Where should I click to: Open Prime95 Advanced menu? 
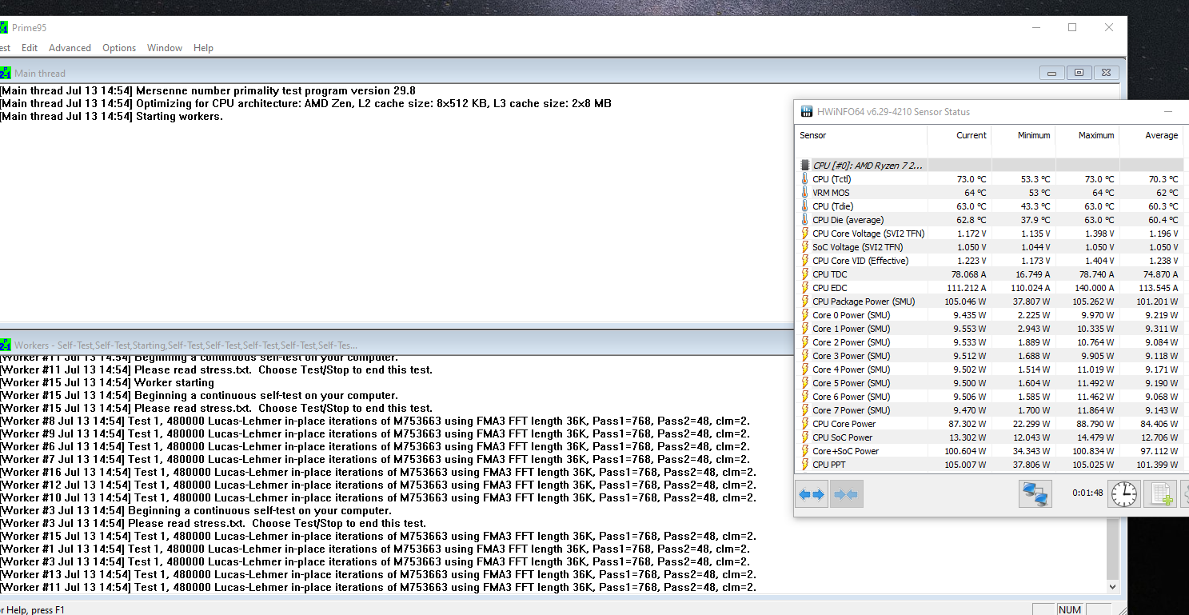tap(70, 48)
